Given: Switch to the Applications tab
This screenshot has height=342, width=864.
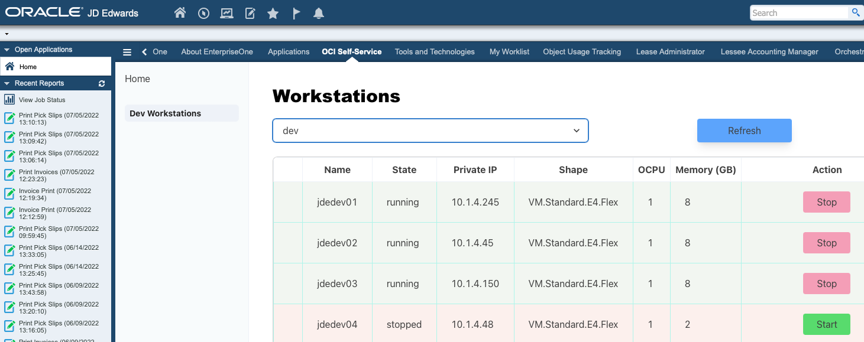Looking at the screenshot, I should [x=289, y=52].
